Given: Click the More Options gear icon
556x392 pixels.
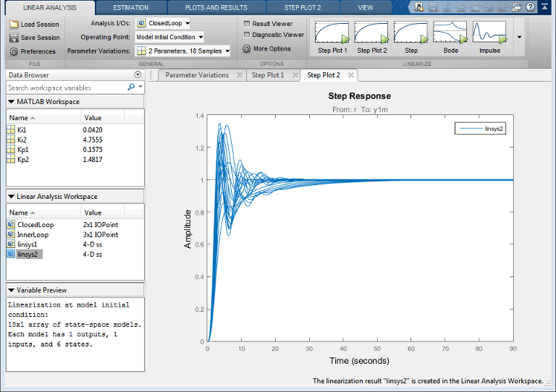Looking at the screenshot, I should 247,49.
